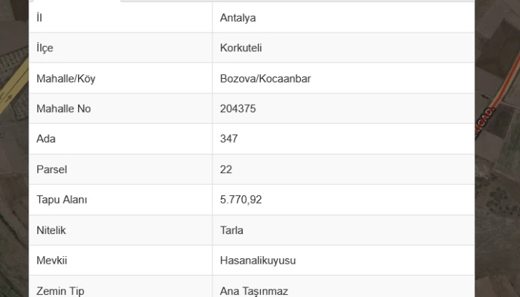The height and width of the screenshot is (297, 520).
Task: Click the Parsel row label
Action: pyautogui.click(x=51, y=169)
